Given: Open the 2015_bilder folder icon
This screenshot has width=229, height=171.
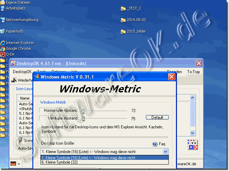Looking at the screenshot, I should click(123, 31).
